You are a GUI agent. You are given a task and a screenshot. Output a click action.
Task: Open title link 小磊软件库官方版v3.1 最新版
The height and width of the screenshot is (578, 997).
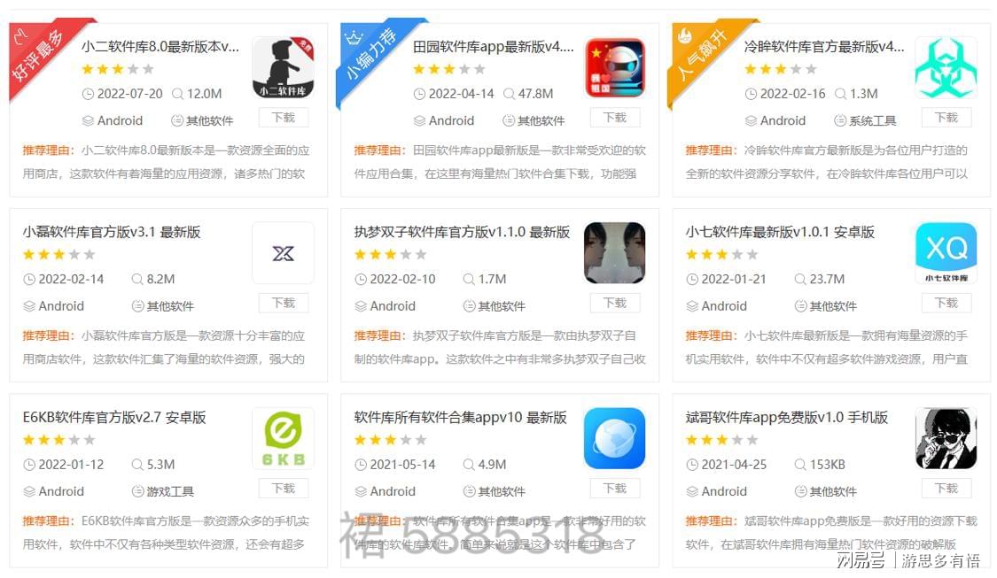[112, 232]
